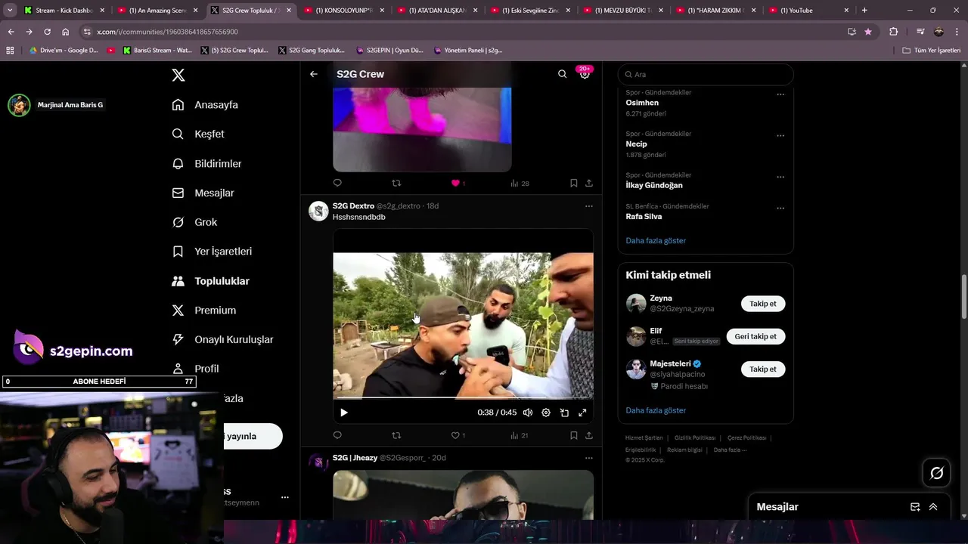Share the S2G Dextro post
This screenshot has height=544, width=968.
click(589, 435)
